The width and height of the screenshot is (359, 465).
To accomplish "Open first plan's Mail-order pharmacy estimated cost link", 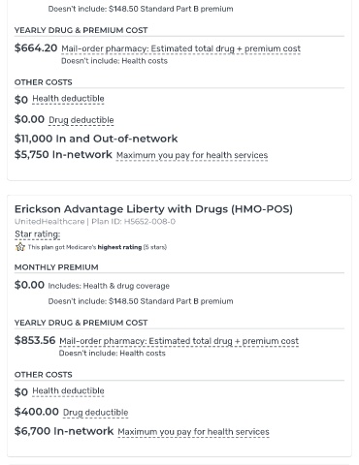I will (x=180, y=48).
